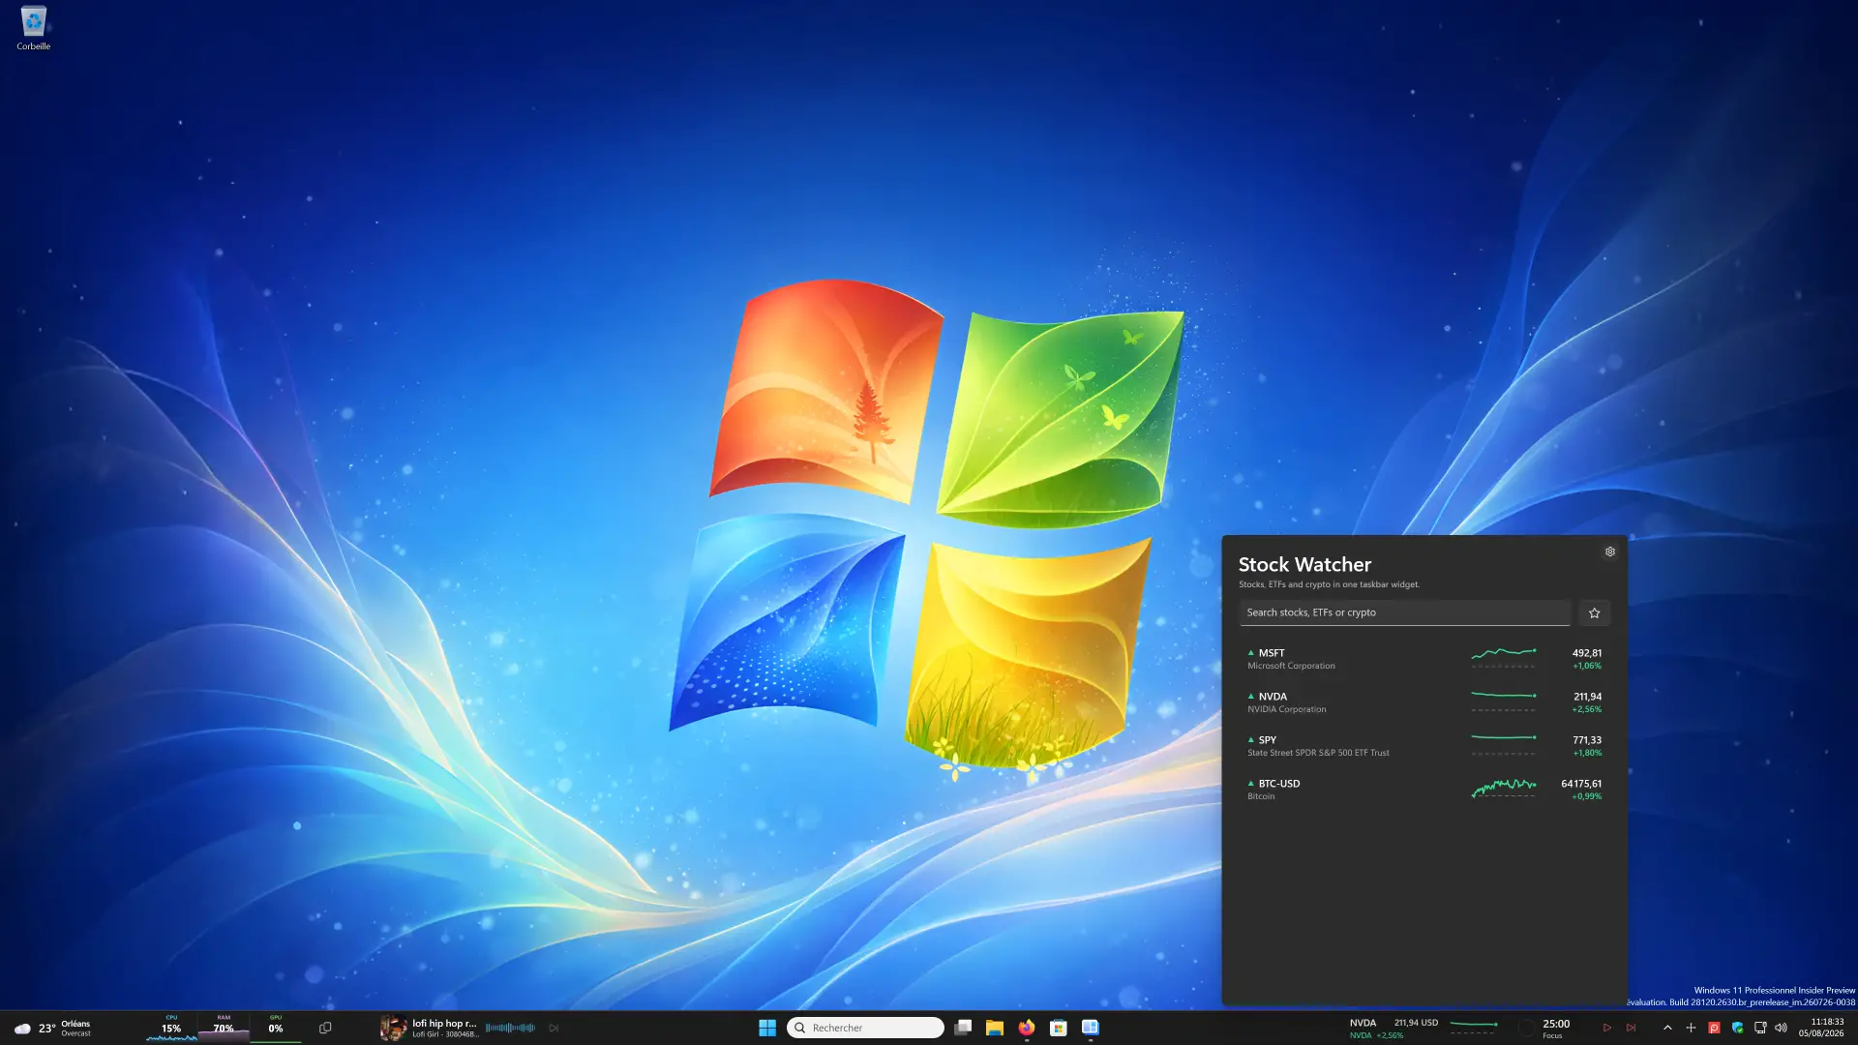Select the BTC-USD Bitcoin row

(1424, 790)
